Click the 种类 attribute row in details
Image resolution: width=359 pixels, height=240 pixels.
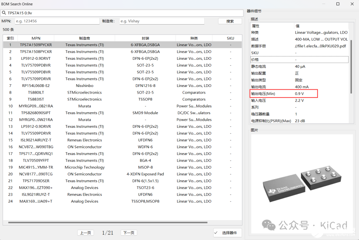[x=299, y=33]
